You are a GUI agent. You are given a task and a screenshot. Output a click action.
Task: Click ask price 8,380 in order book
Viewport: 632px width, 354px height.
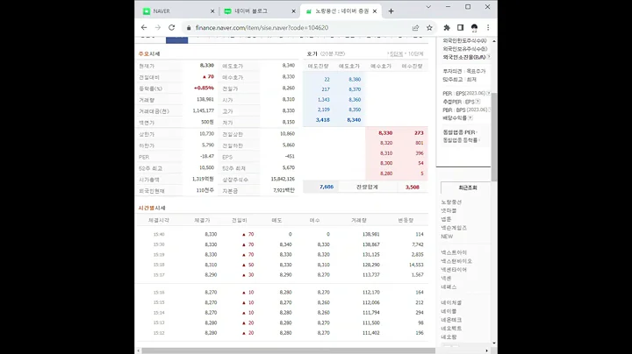tap(355, 79)
